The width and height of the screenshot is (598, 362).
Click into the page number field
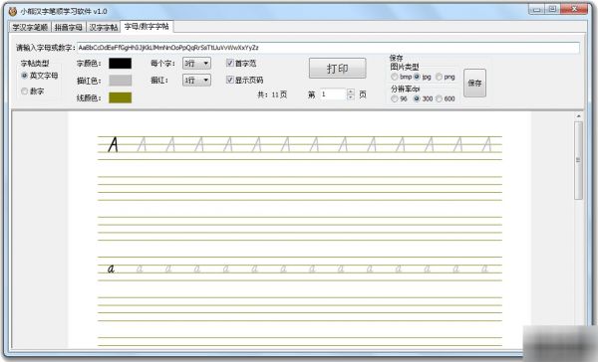point(333,94)
